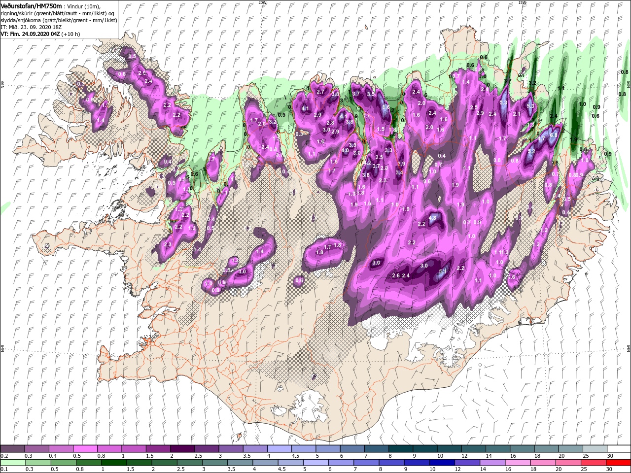Viewport: 631px width, 473px height.
Task: Click the '30' label under the white swatch
Action: (610, 456)
